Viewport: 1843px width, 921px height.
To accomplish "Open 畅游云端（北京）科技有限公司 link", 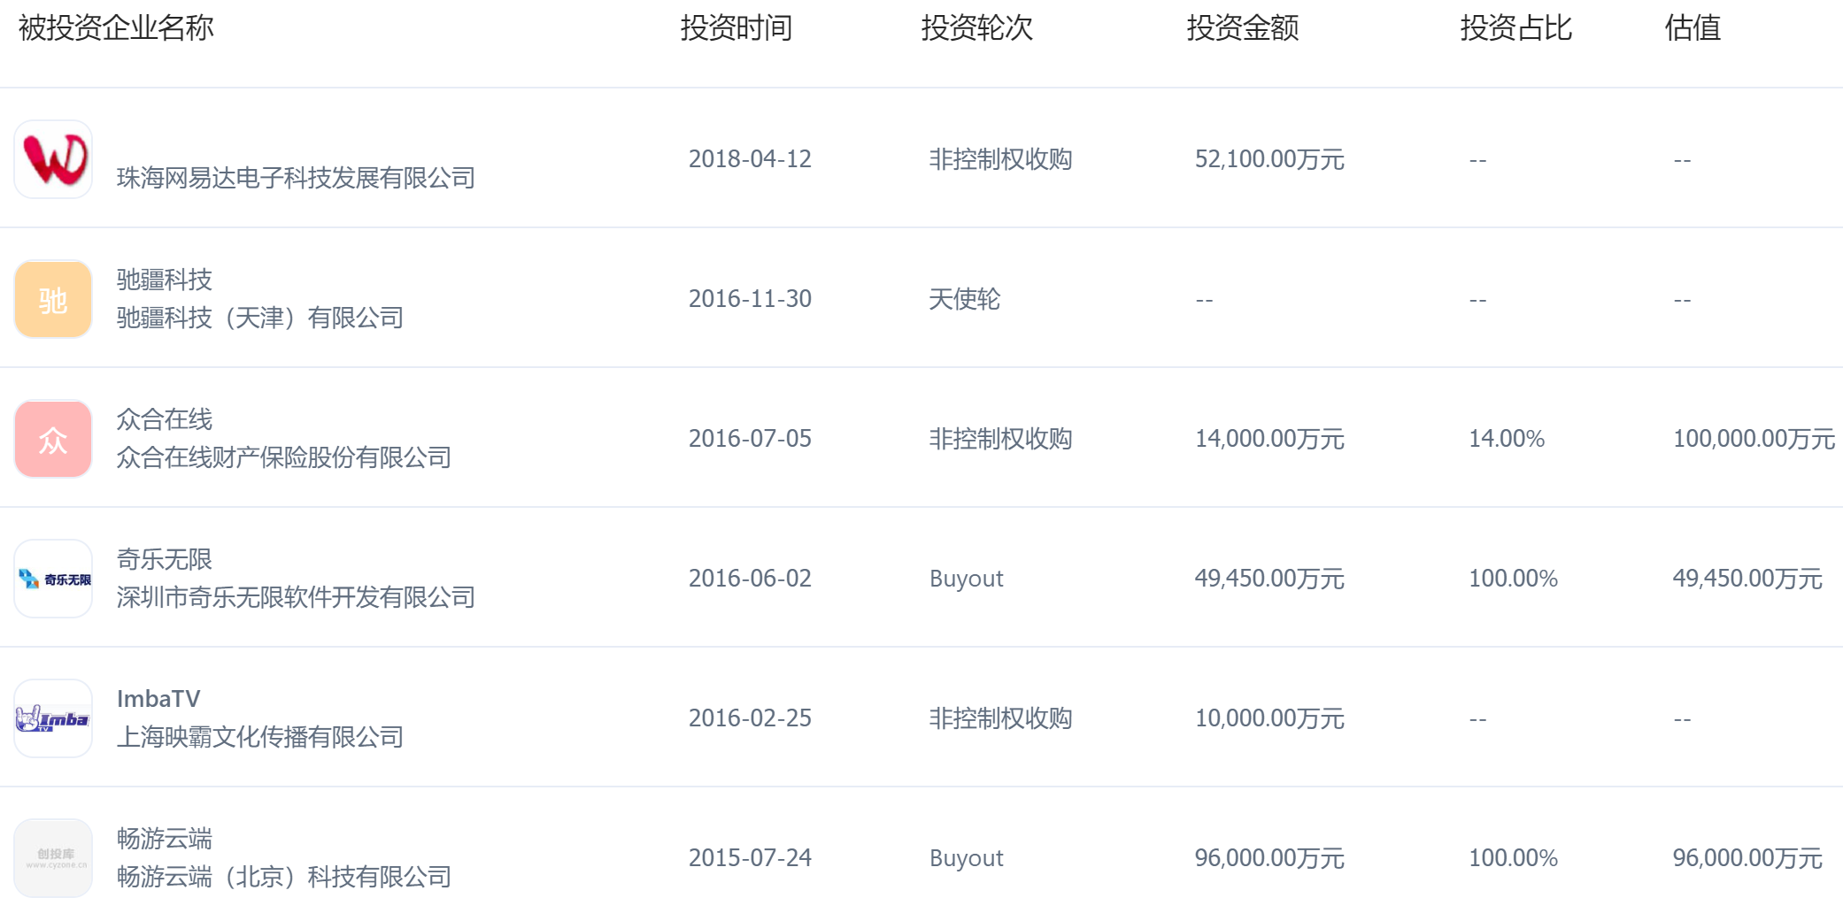I will point(284,877).
